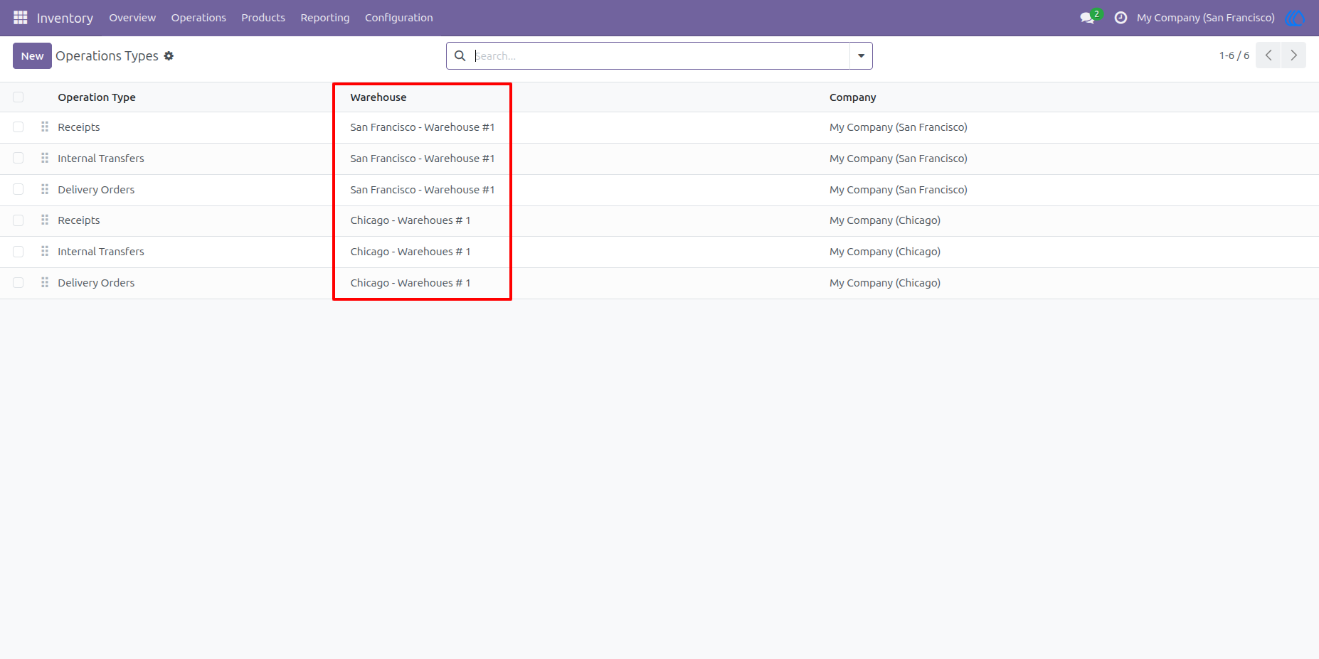Click the 1-6 / 6 pager counter

[1234, 55]
